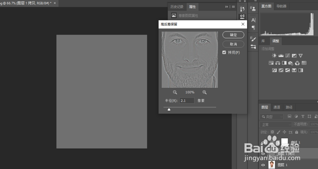Toggle lock transparent pixels
Screen dimensions: 318x169
tap(273, 132)
